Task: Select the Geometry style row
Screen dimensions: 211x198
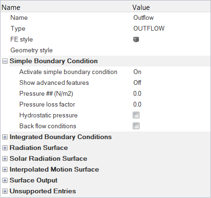Action: (105, 50)
